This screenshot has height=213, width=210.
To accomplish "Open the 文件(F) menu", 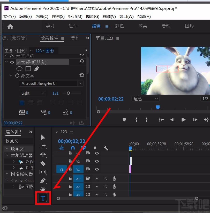I will point(9,17).
